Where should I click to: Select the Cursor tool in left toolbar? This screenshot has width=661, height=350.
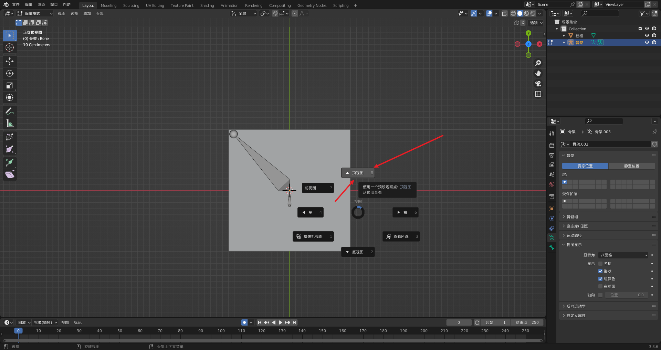(x=10, y=47)
